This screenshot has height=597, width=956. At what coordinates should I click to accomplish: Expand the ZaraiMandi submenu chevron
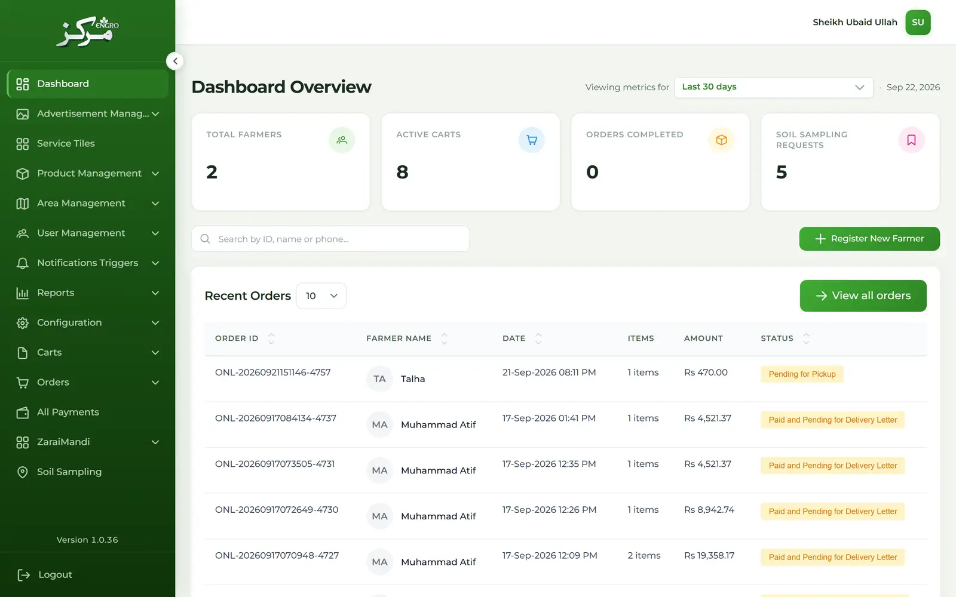coord(155,442)
